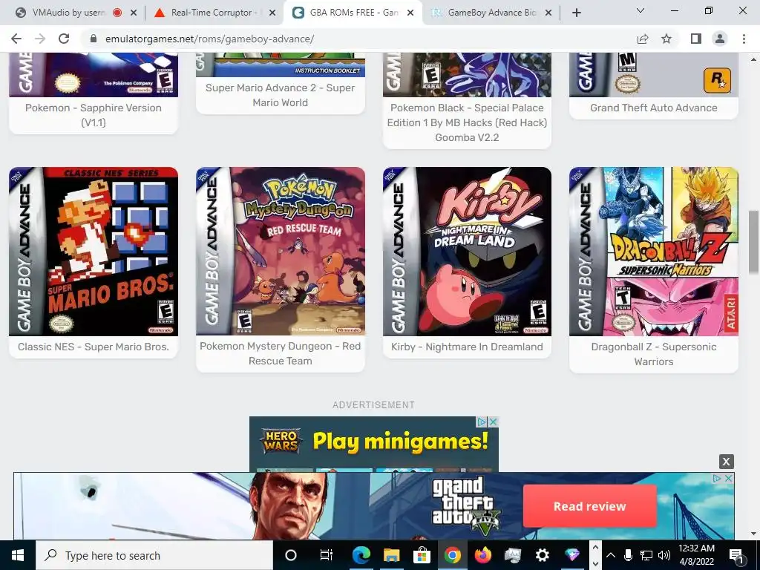Close the Real-Time Corruptor tab
This screenshot has height=570, width=760.
pos(272,13)
